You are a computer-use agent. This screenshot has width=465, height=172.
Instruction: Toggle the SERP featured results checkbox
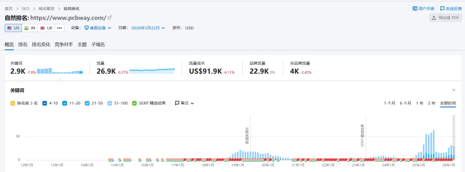134,103
